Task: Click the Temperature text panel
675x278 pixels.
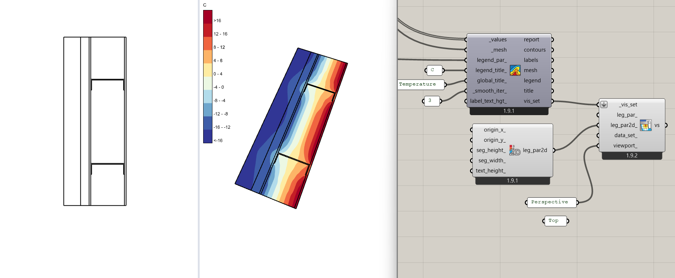Action: coord(421,84)
